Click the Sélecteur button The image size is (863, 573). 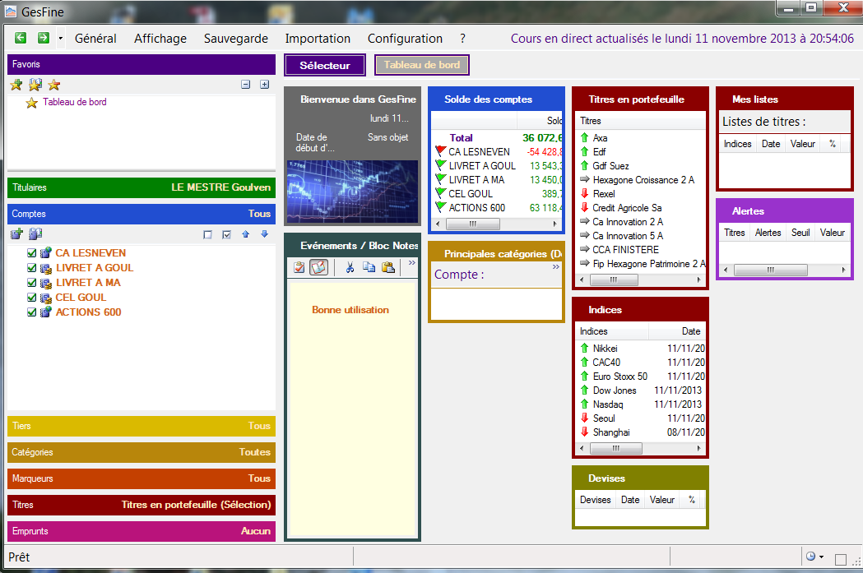(324, 65)
